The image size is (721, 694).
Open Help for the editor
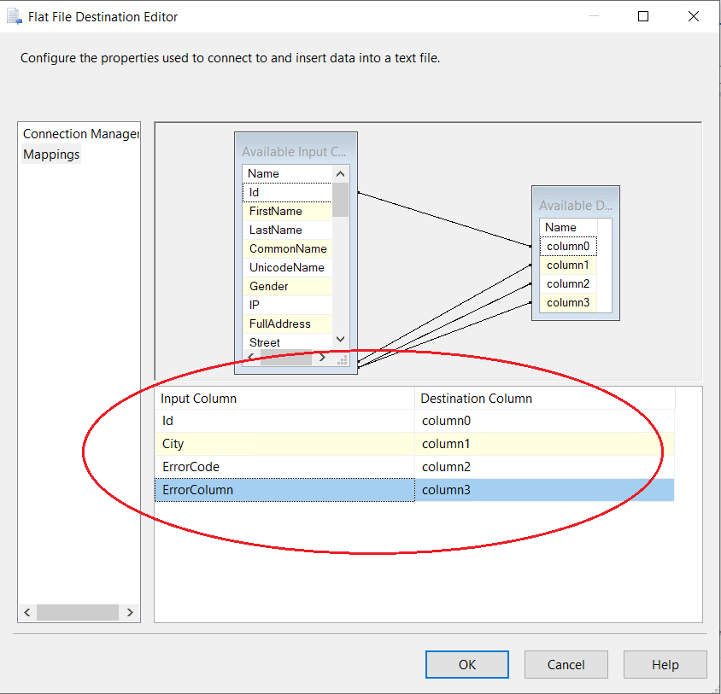pyautogui.click(x=665, y=664)
